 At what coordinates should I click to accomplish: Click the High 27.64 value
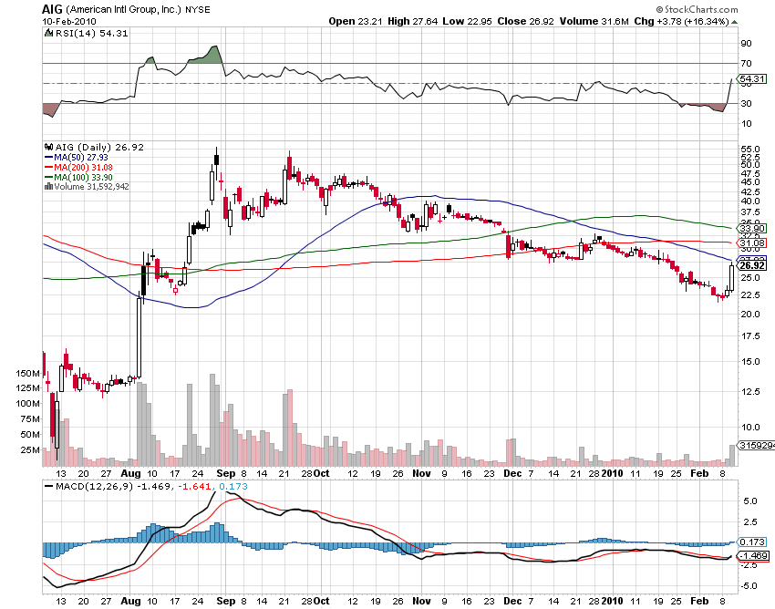click(413, 21)
